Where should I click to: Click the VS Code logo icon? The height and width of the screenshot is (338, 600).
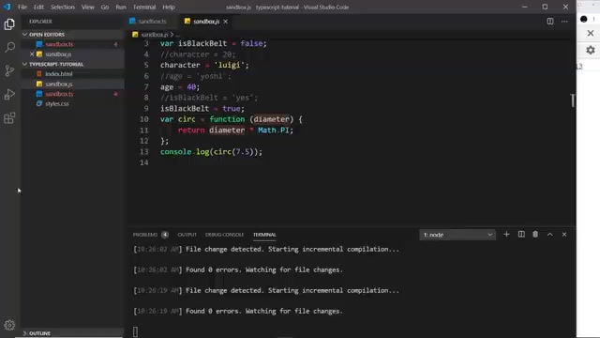(7, 7)
